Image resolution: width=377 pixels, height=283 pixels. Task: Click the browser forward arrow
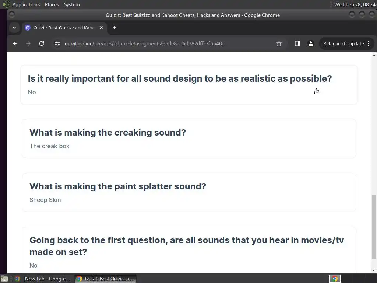[28, 43]
